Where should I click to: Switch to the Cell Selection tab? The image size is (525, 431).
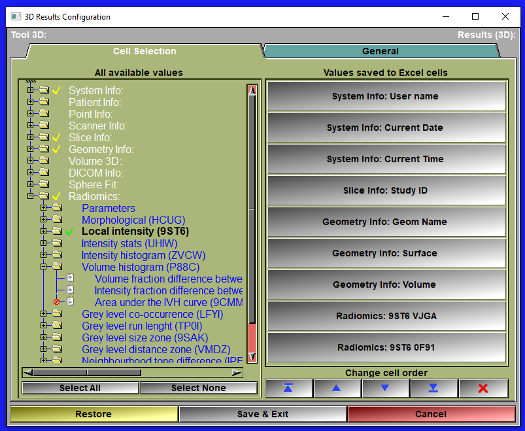coord(144,51)
